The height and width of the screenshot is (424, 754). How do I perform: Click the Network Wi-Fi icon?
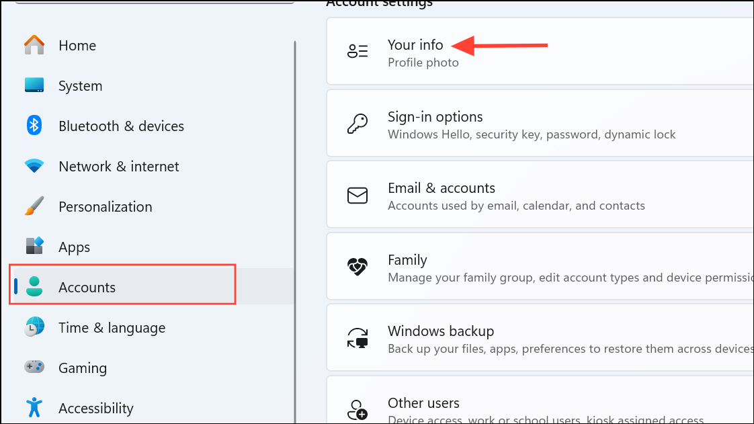(x=34, y=166)
